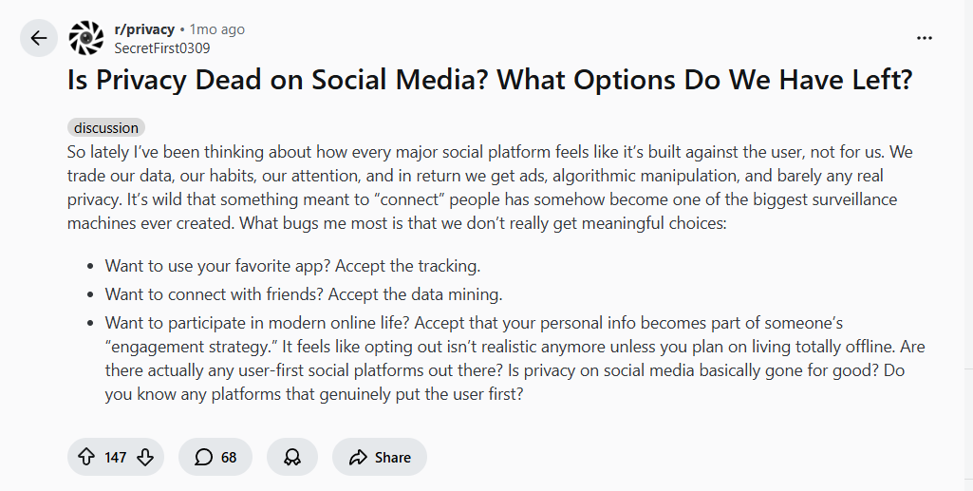The width and height of the screenshot is (973, 491).
Task: Click the "Want to participate in modern online life" bullet
Action: (474, 323)
